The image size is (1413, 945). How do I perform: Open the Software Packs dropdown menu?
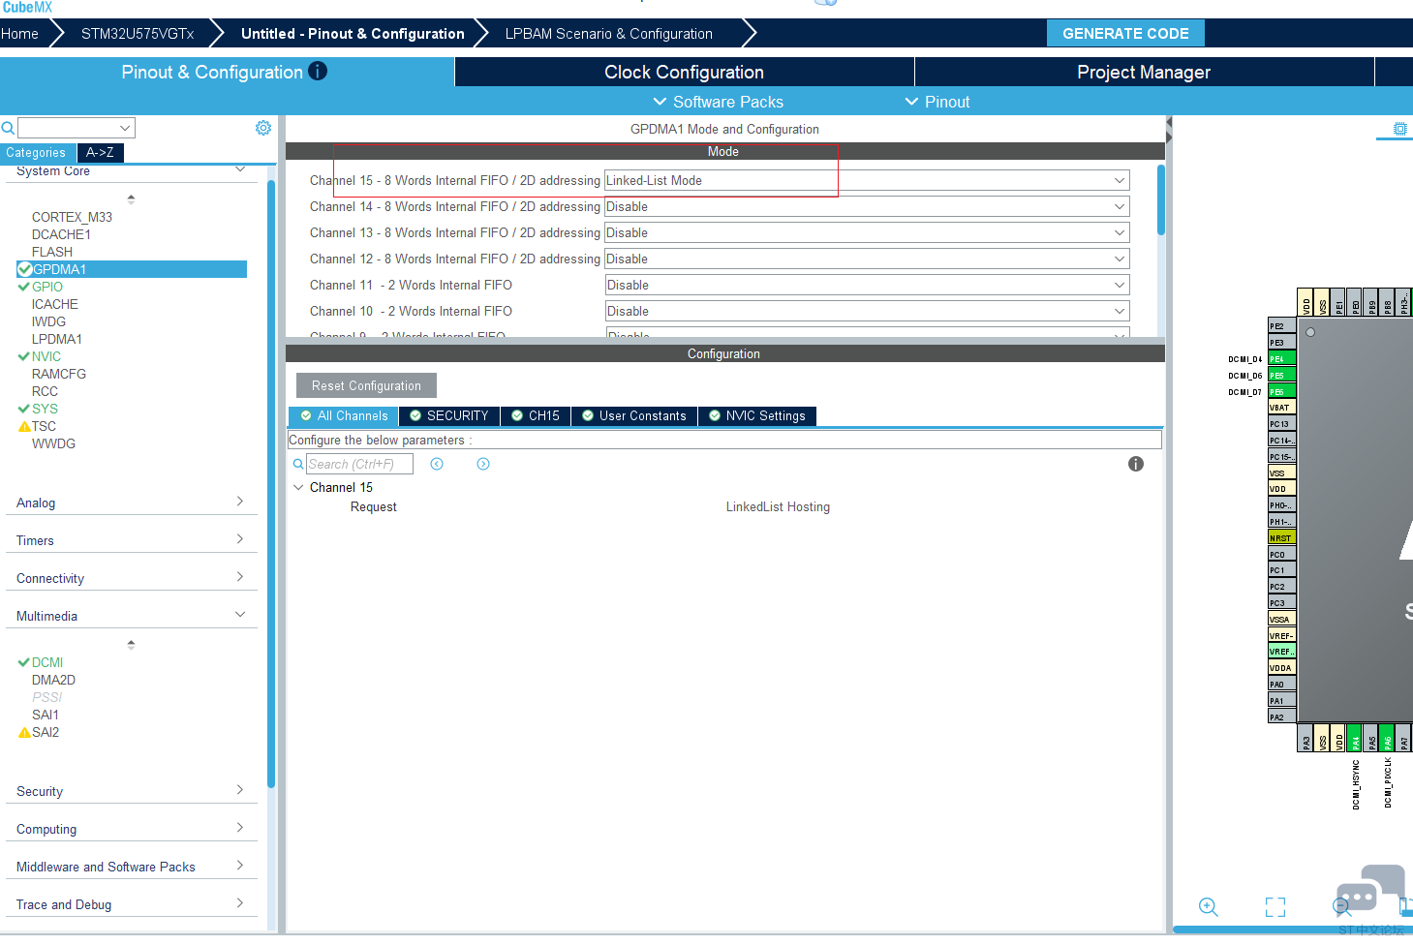718,102
